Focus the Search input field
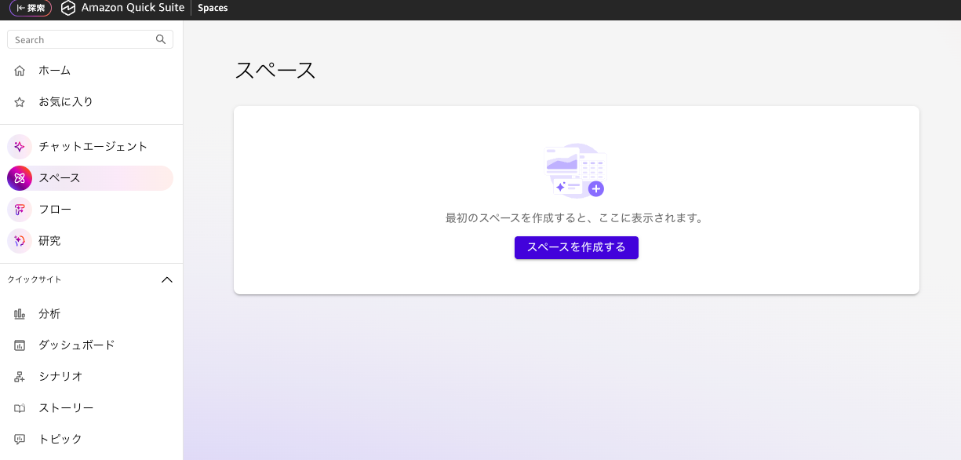The width and height of the screenshot is (961, 460). tap(90, 39)
